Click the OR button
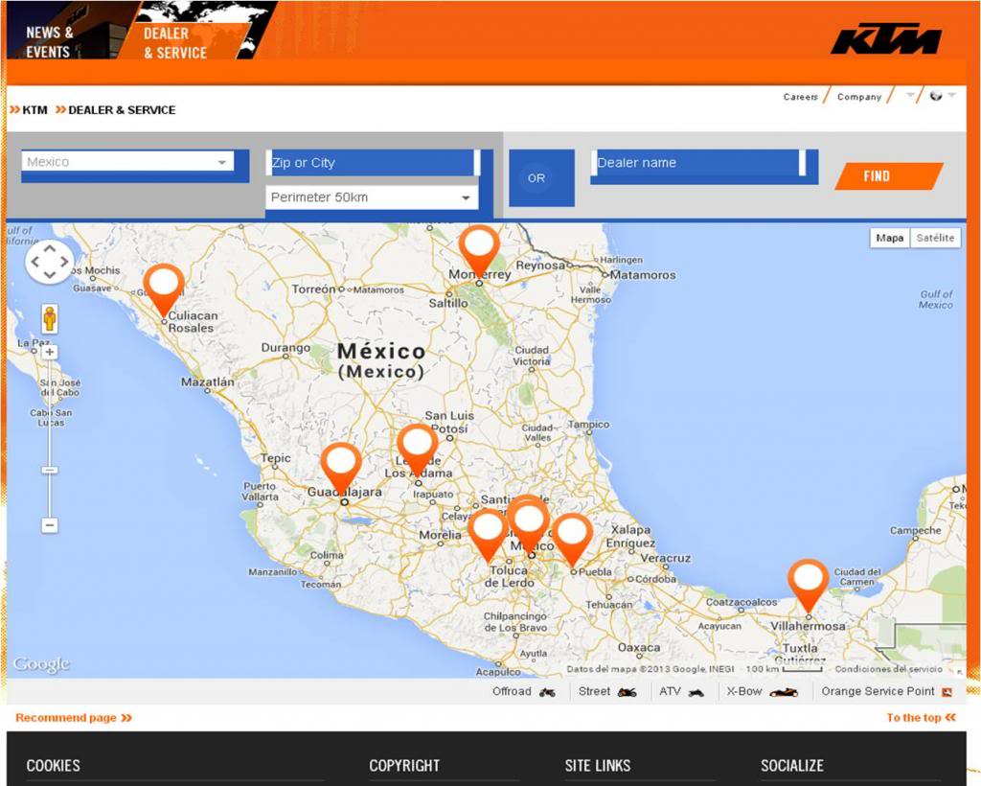This screenshot has height=786, width=981. (542, 177)
